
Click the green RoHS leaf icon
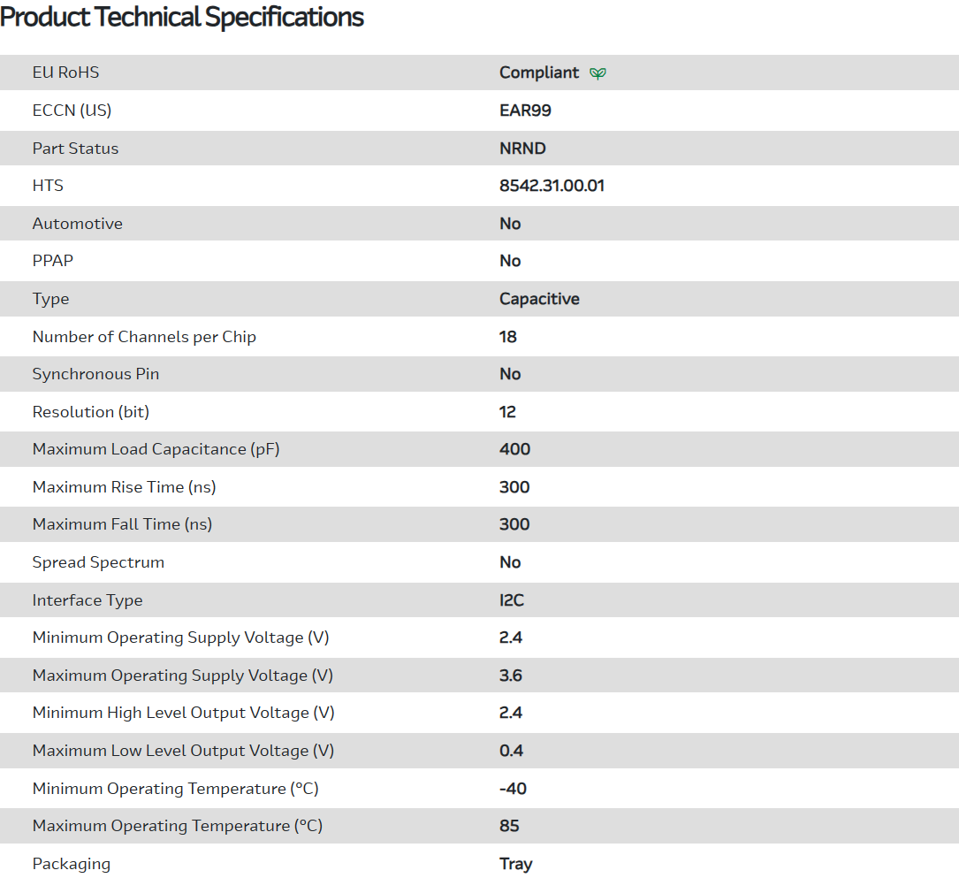click(x=597, y=73)
